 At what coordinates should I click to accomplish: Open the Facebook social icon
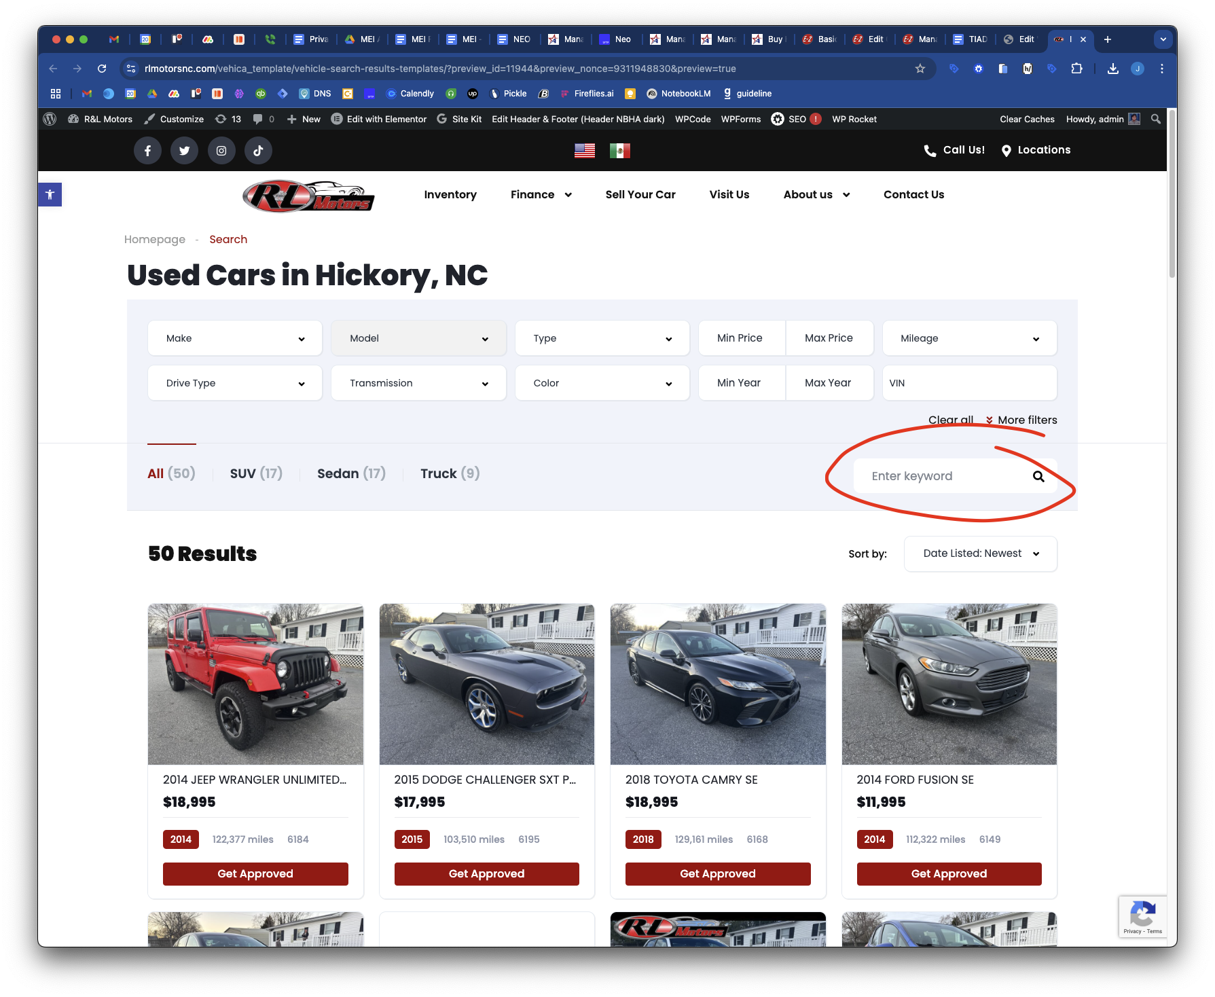click(x=147, y=151)
